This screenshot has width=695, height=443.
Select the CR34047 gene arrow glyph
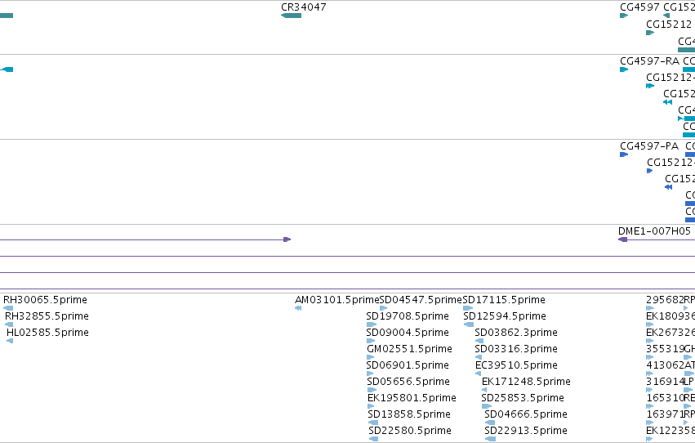pos(292,16)
